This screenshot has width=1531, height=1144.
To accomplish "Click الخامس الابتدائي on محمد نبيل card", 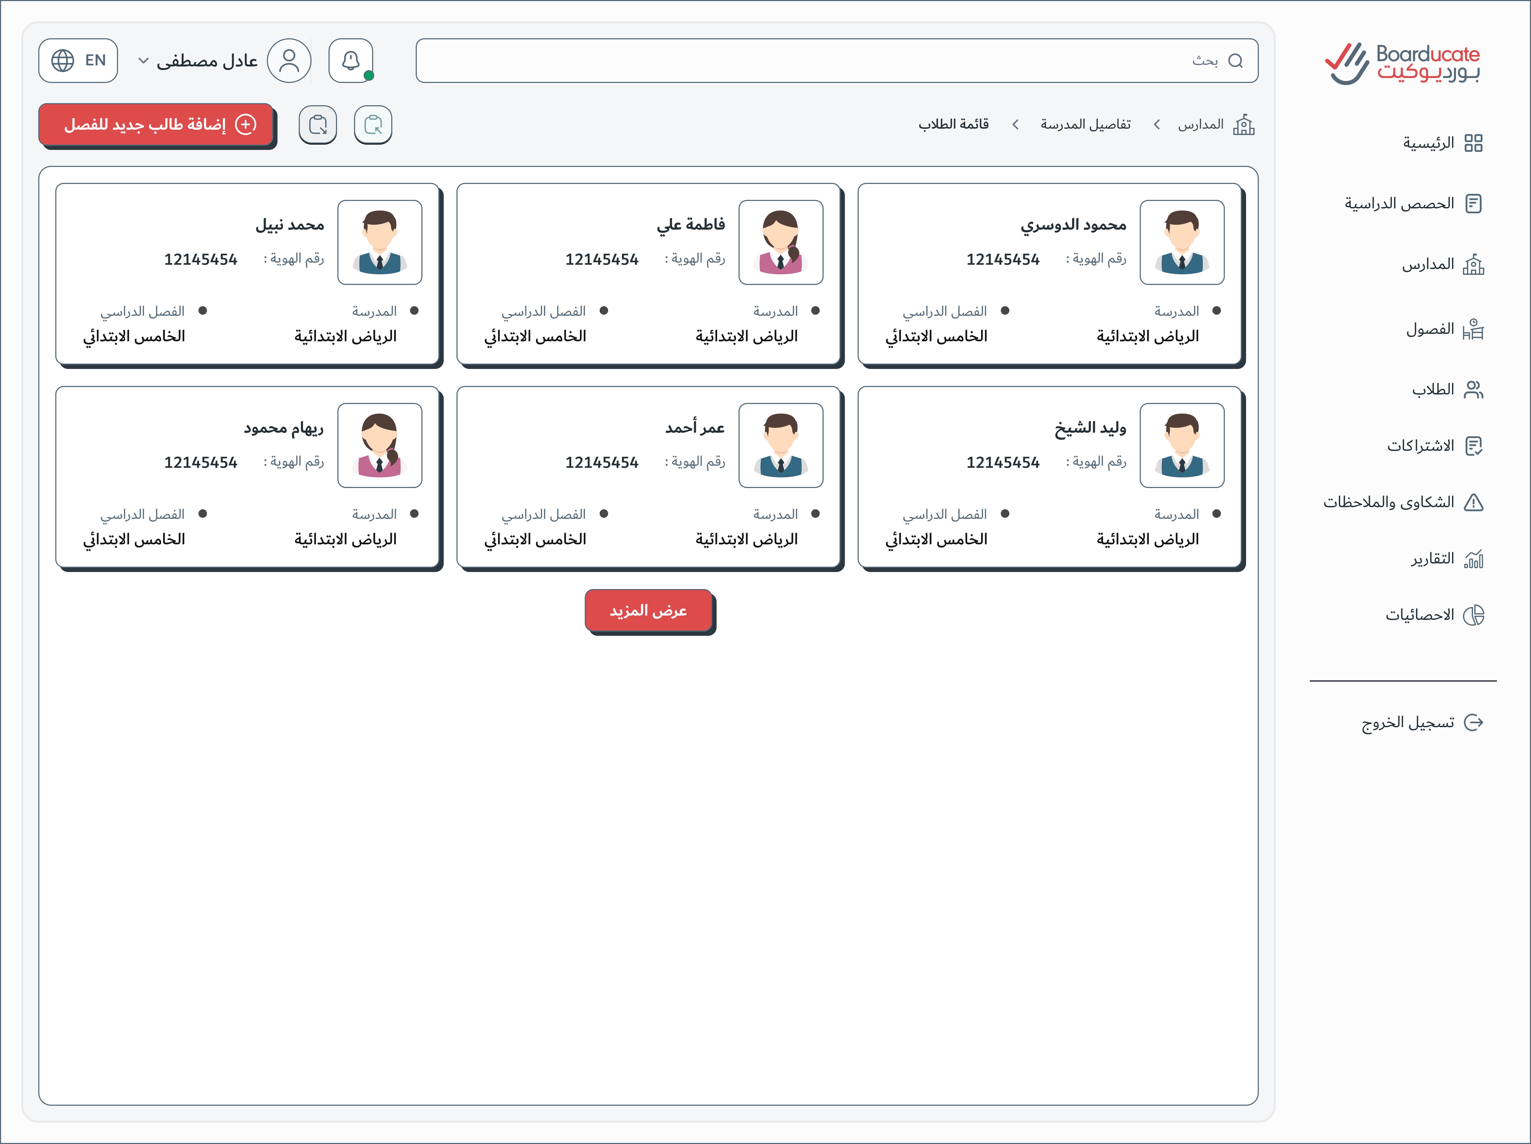I will coord(134,336).
